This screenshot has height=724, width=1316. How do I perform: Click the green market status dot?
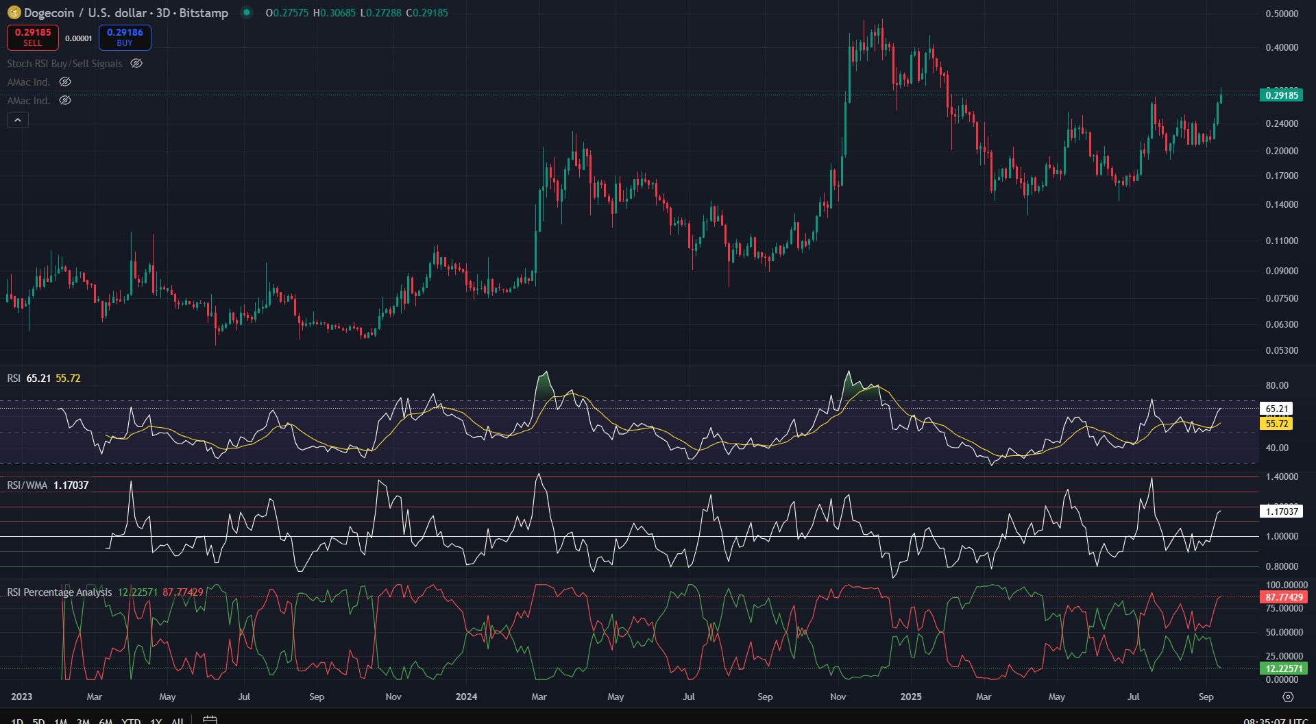247,12
